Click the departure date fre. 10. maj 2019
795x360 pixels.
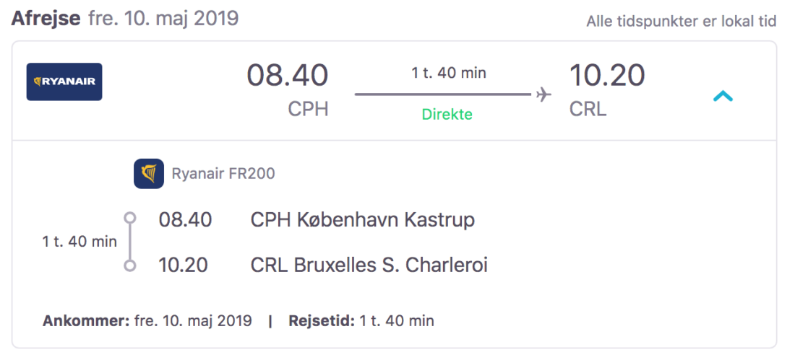163,18
